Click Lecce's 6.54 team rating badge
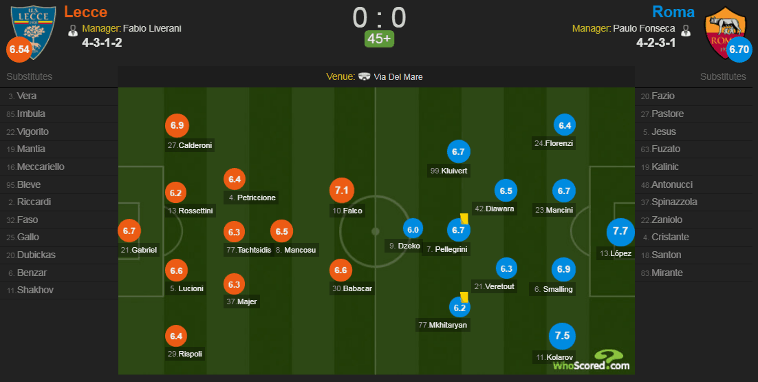 [x=19, y=50]
